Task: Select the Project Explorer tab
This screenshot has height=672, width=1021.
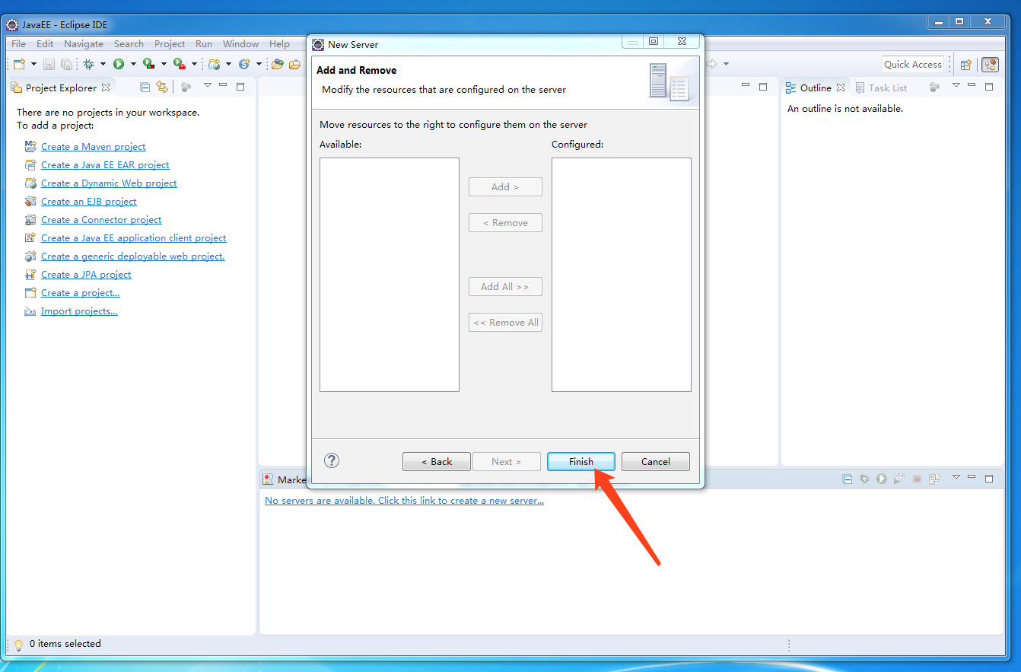Action: (61, 88)
